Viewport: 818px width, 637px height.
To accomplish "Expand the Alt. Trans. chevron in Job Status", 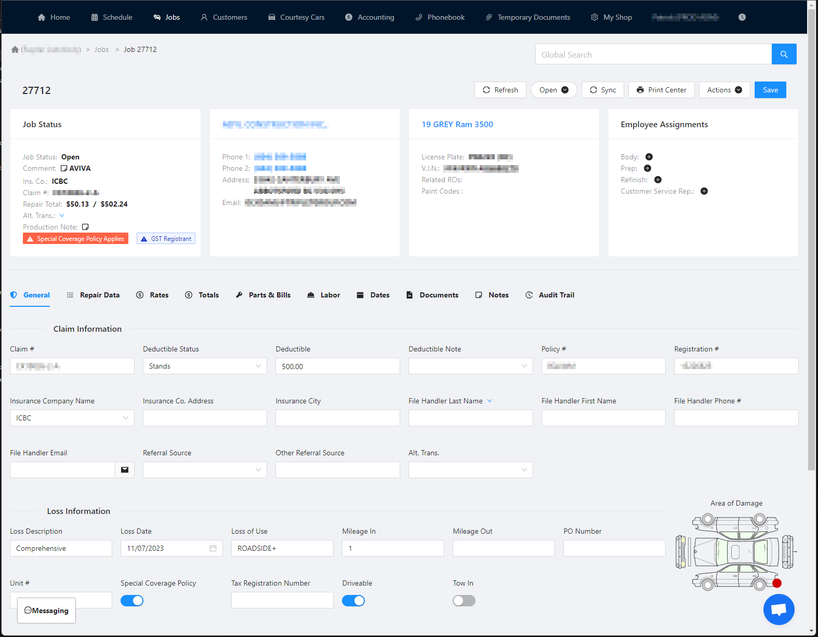I will (x=62, y=215).
